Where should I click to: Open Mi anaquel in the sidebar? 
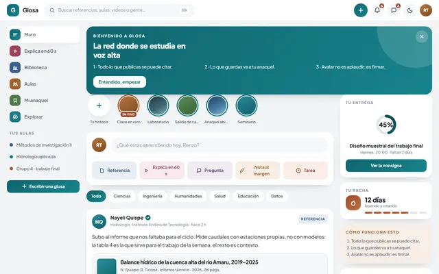[43, 101]
